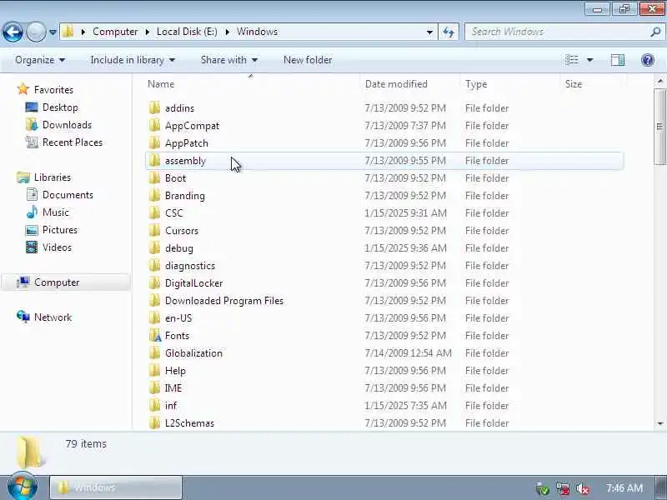Click the Windows taskbar button

click(116, 487)
